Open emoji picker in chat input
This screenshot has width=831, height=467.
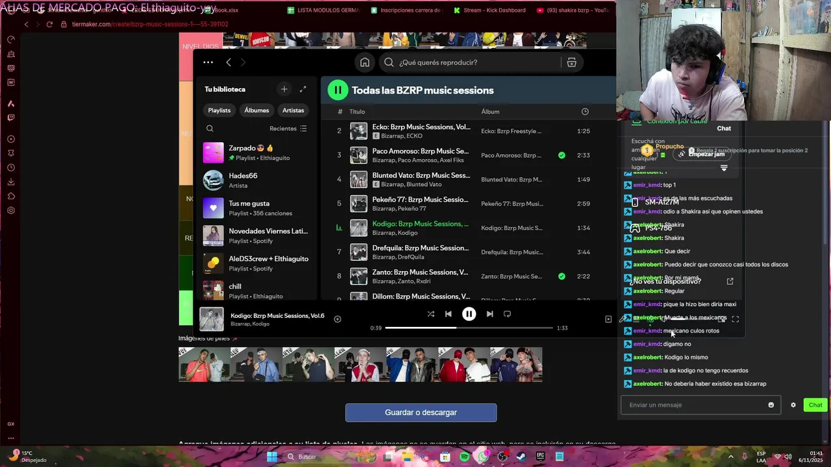point(771,405)
